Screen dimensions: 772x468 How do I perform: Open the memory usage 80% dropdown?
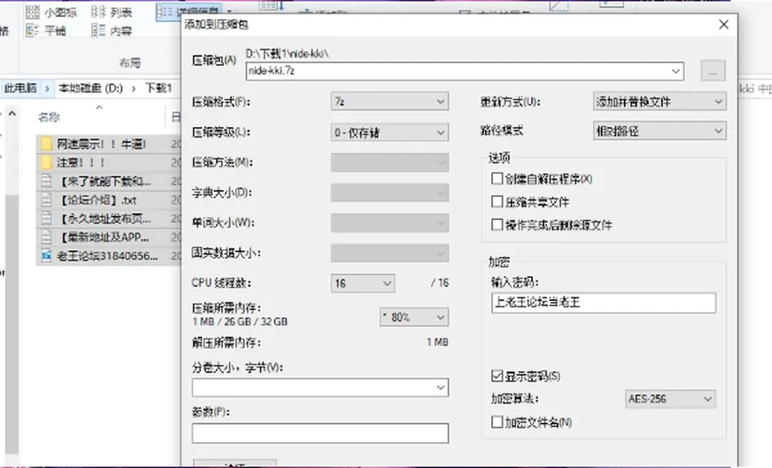tap(413, 318)
